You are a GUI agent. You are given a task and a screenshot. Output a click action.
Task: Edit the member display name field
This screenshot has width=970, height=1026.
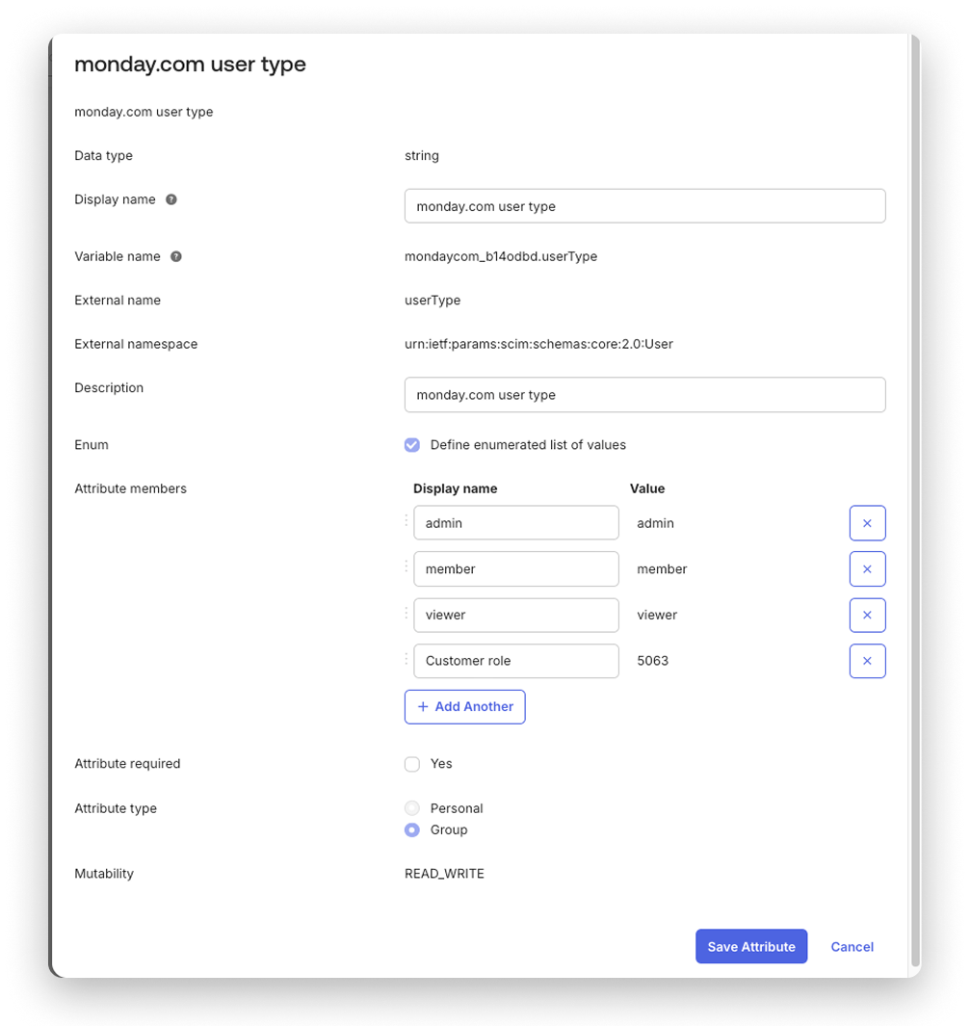(x=516, y=568)
